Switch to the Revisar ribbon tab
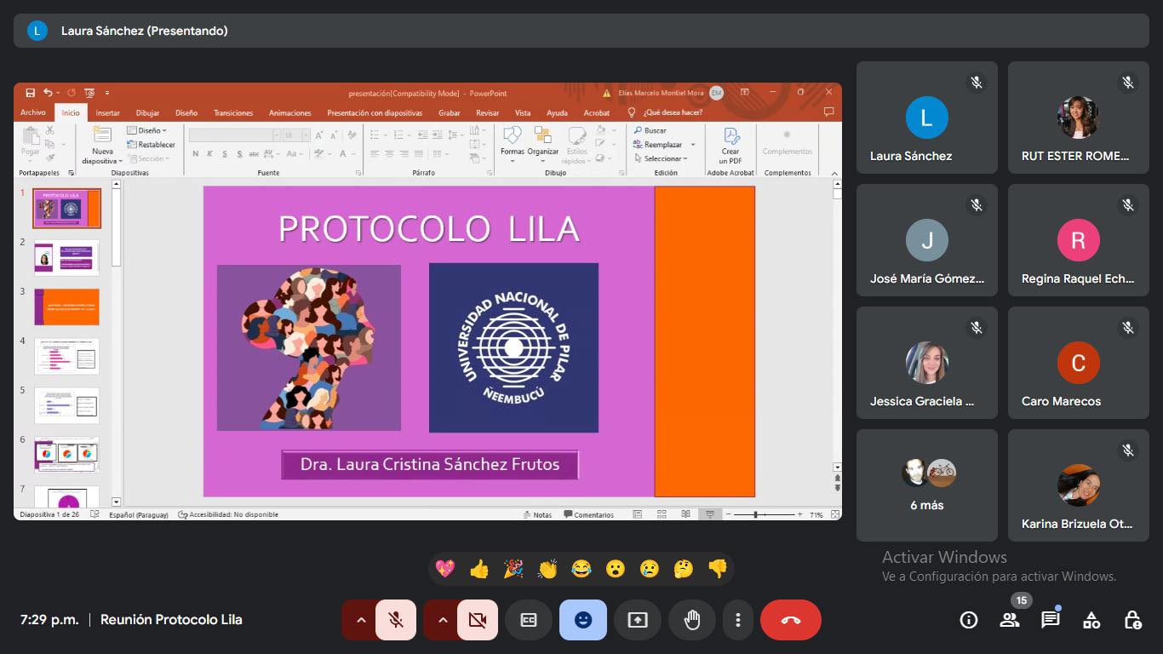The image size is (1163, 654). 488,112
